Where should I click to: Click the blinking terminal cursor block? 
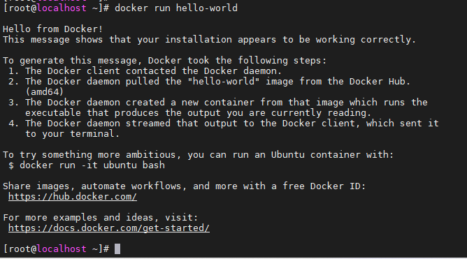117,249
